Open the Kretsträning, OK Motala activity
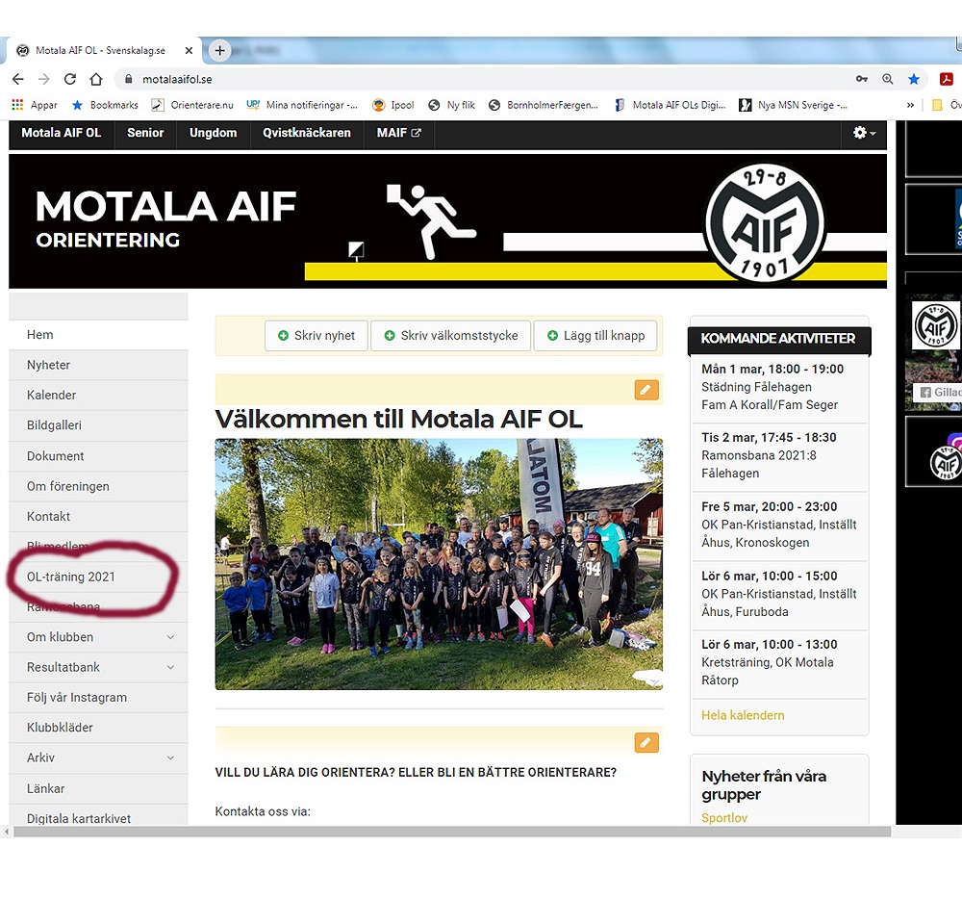The image size is (962, 898). coord(779,662)
